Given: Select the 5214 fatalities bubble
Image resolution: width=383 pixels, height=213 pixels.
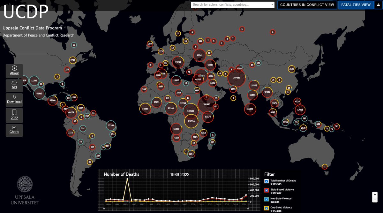Looking at the screenshot, I should click(x=203, y=133).
